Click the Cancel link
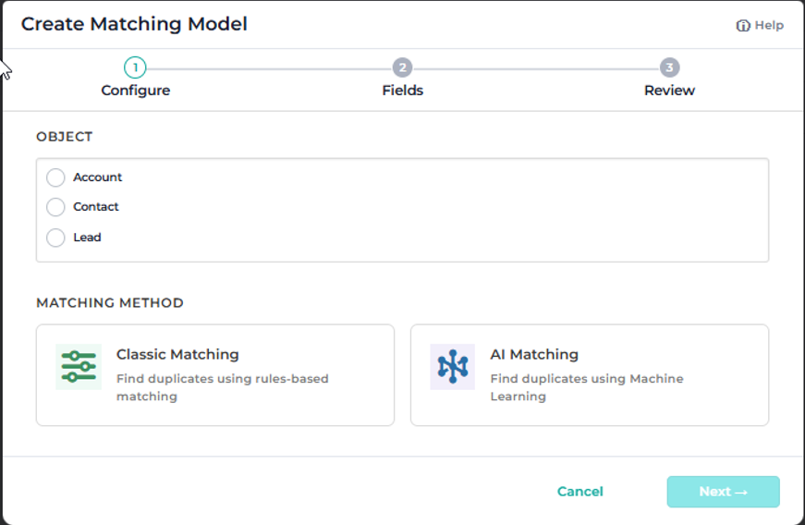This screenshot has width=805, height=525. pos(580,492)
